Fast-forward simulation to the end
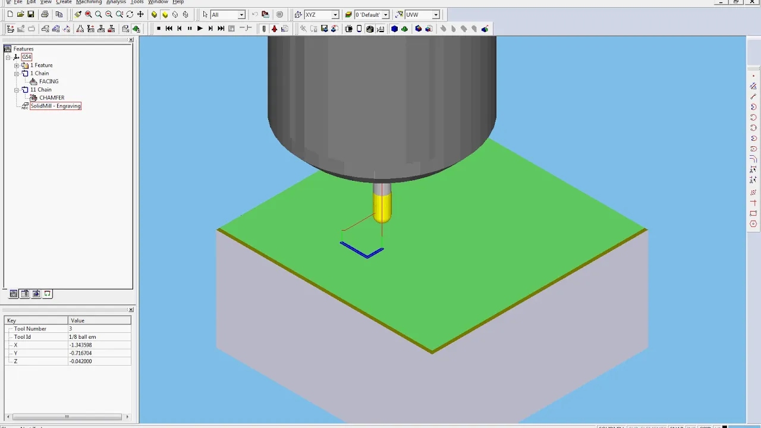Image resolution: width=761 pixels, height=428 pixels. (x=221, y=29)
